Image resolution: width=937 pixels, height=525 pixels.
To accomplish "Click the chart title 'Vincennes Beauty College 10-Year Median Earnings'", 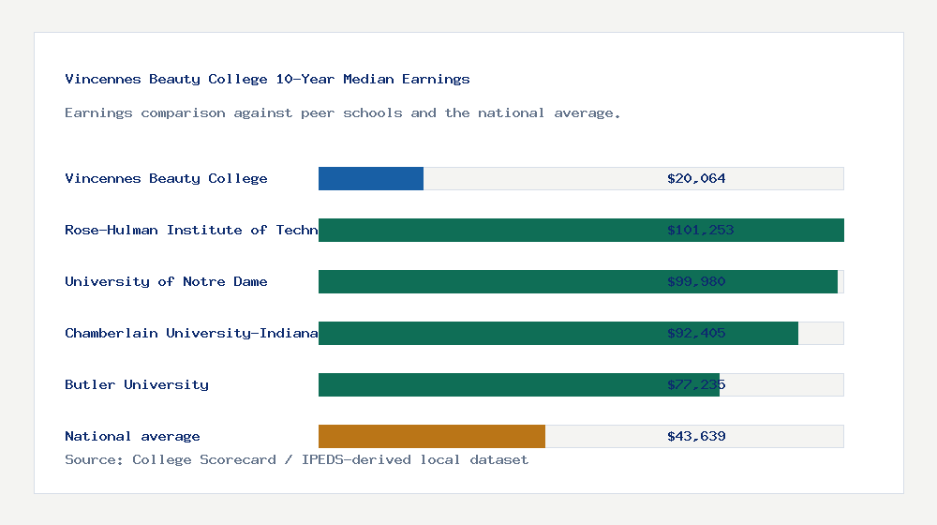I will tap(267, 79).
